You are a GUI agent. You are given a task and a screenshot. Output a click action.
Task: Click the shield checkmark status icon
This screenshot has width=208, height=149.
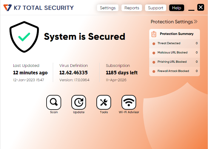(24, 37)
